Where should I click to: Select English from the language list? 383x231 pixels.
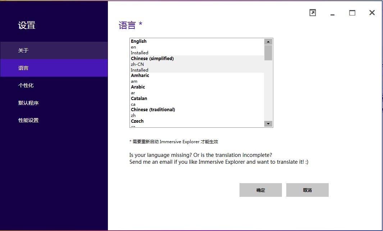(x=197, y=47)
